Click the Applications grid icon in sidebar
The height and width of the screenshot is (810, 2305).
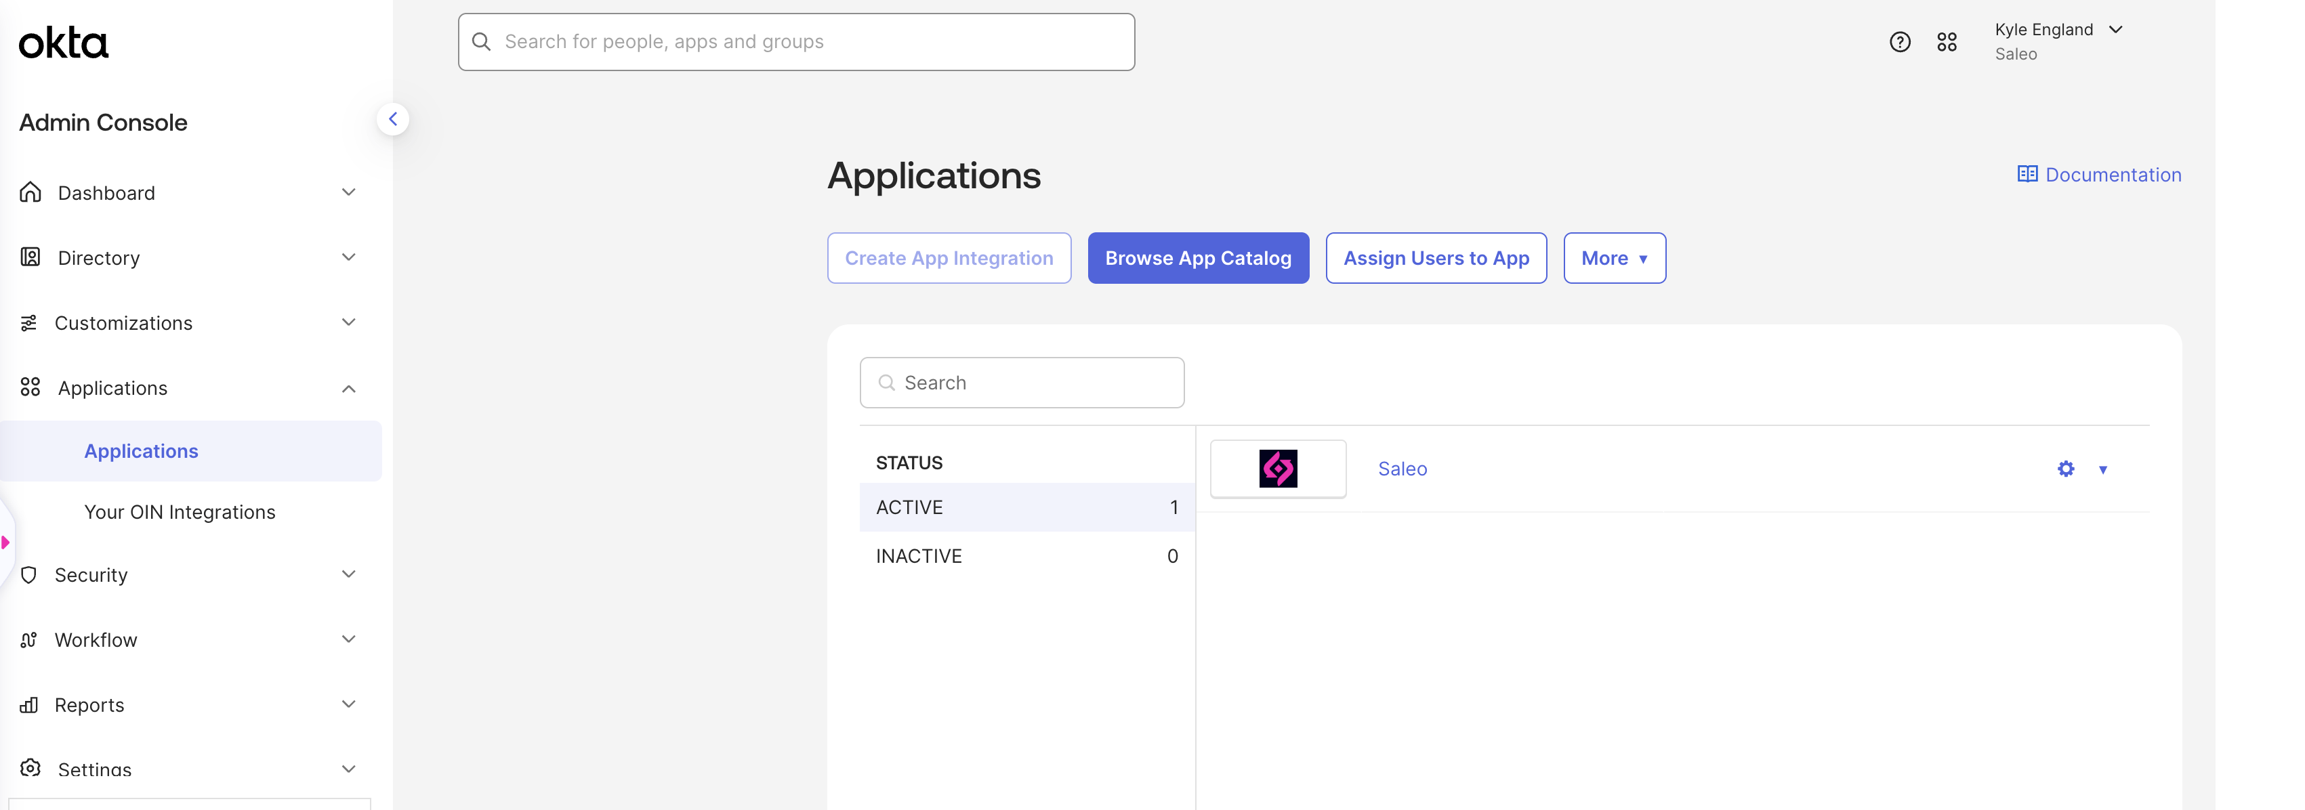30,387
